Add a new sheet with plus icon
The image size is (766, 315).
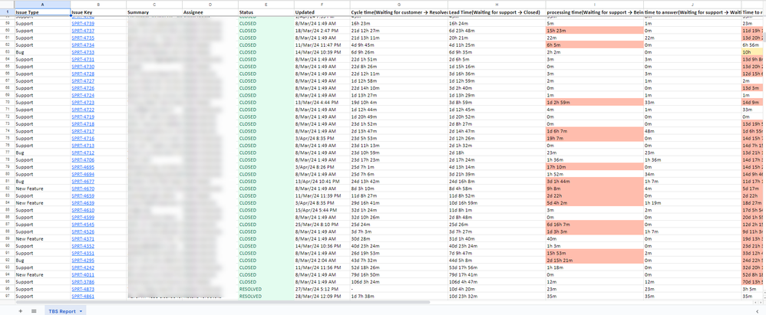click(x=21, y=310)
